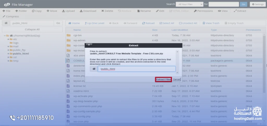
Task: Click home icon in Extract dialog
Action: point(94,69)
